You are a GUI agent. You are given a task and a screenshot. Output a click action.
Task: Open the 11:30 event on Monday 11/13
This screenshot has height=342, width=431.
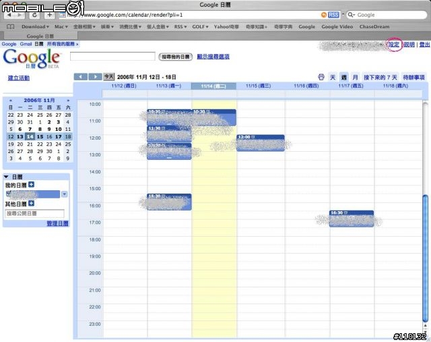pyautogui.click(x=169, y=134)
